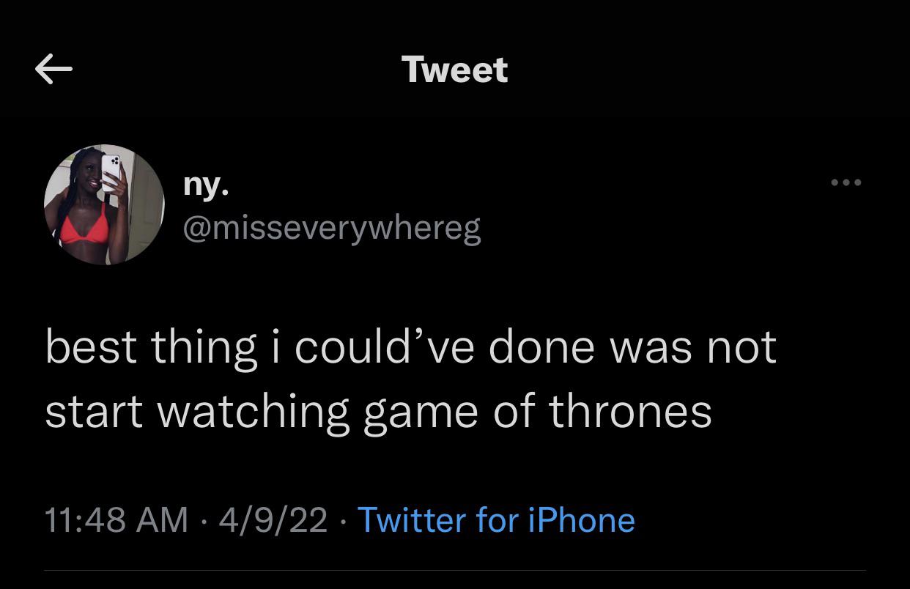This screenshot has height=589, width=910.
Task: Click the "Tweet" header title
Action: pos(454,70)
